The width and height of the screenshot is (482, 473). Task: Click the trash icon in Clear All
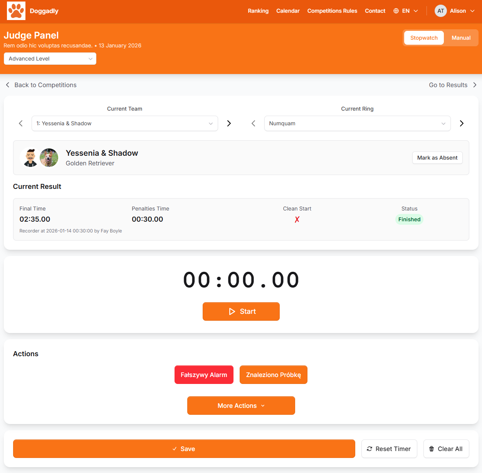tap(431, 449)
